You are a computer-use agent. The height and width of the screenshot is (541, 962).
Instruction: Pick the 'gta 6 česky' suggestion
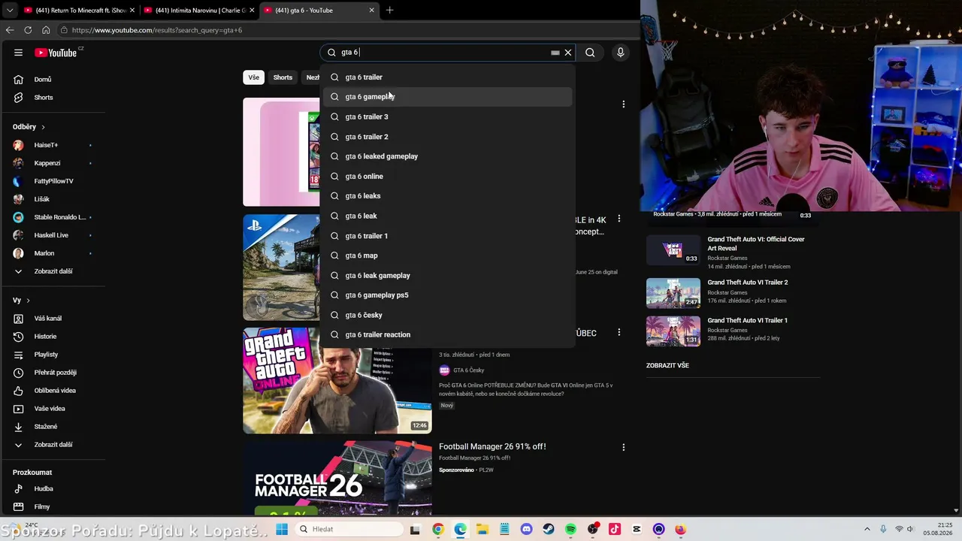(448, 315)
